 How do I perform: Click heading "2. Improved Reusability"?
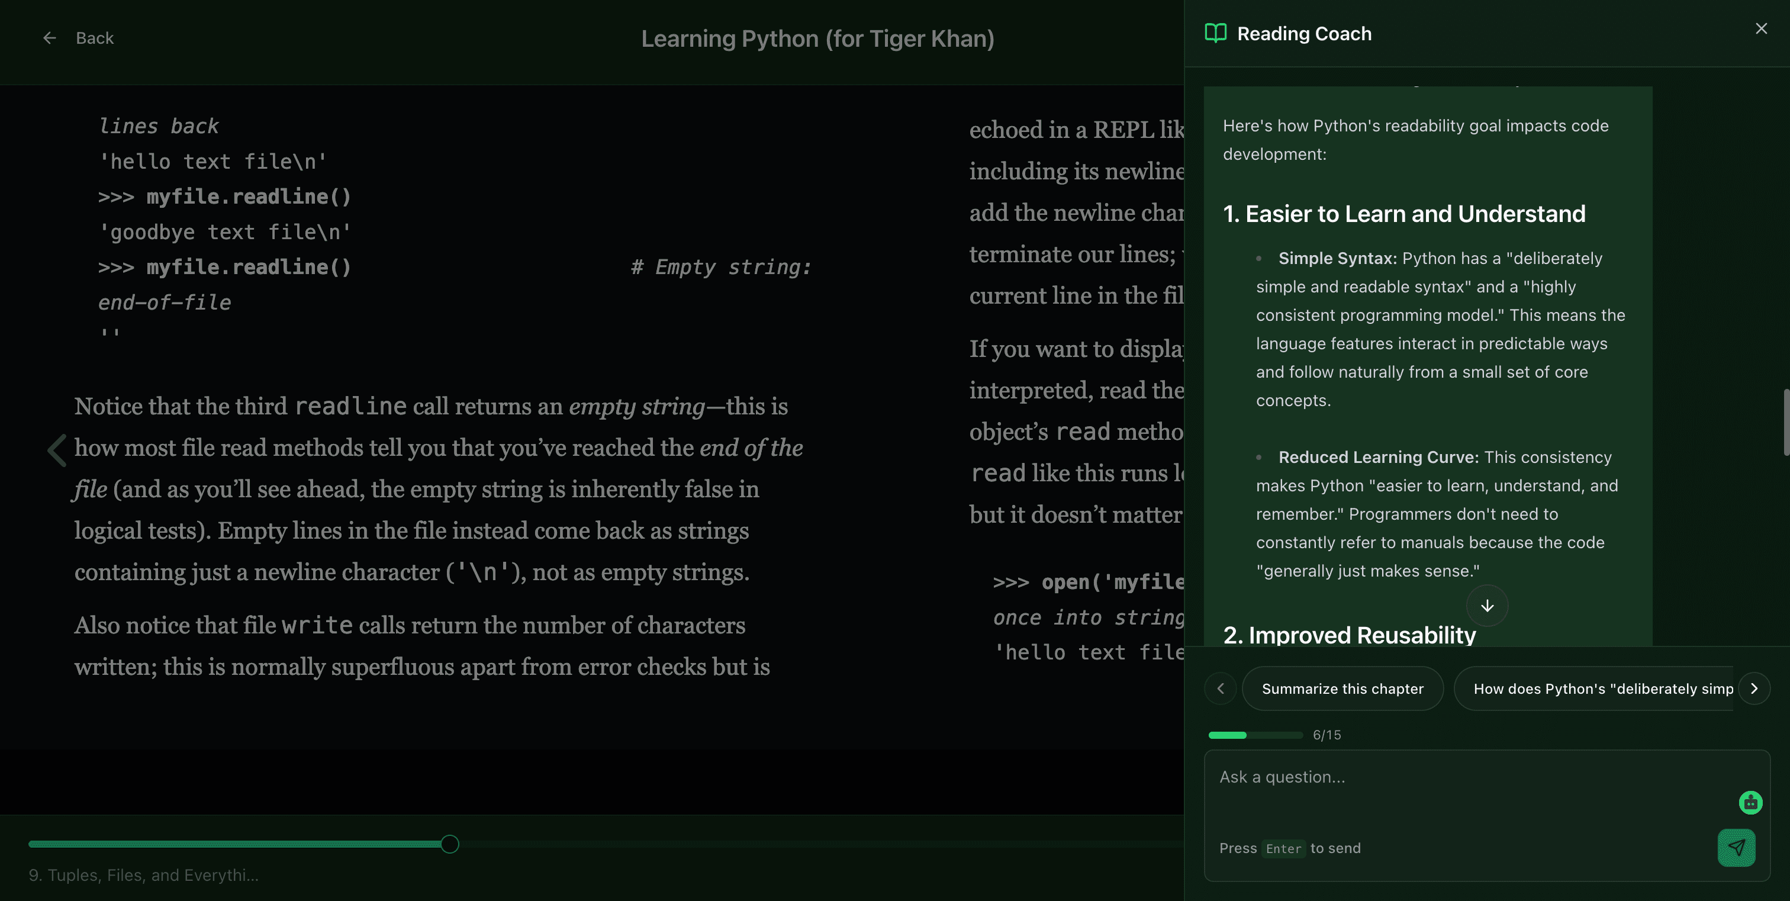click(1350, 635)
